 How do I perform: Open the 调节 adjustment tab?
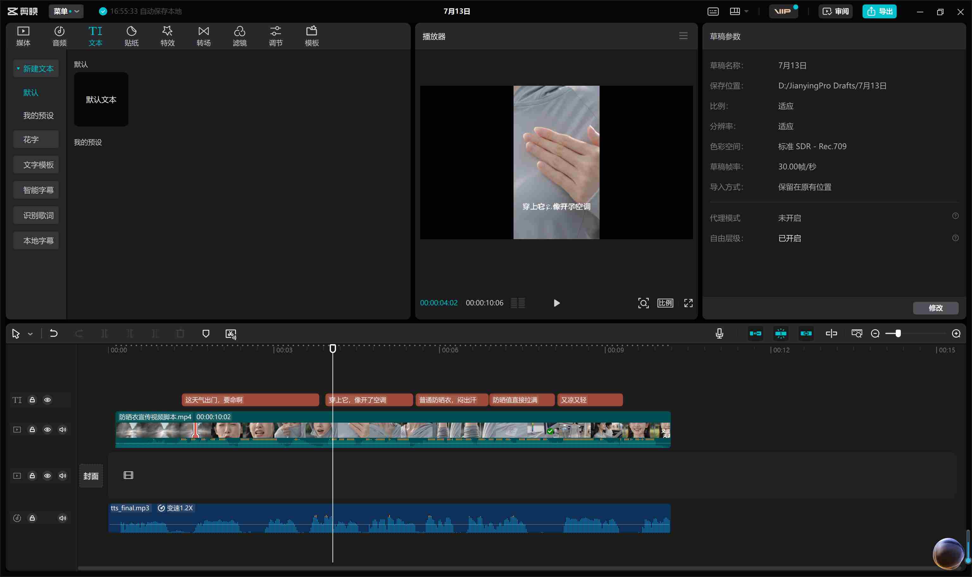[276, 36]
